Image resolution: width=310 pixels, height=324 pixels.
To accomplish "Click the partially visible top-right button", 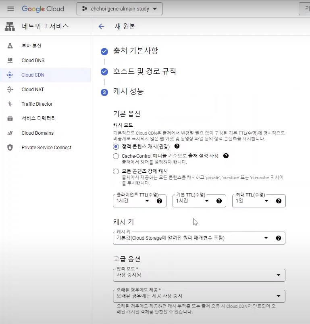I will click(x=304, y=9).
